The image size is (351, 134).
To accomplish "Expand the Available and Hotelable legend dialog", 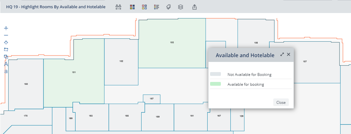I will pos(282,55).
